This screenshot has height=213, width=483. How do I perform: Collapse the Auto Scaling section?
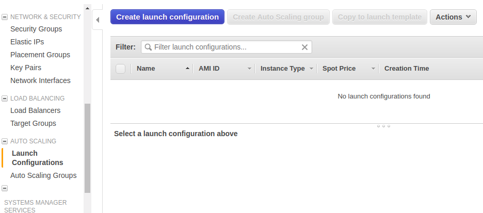5,141
